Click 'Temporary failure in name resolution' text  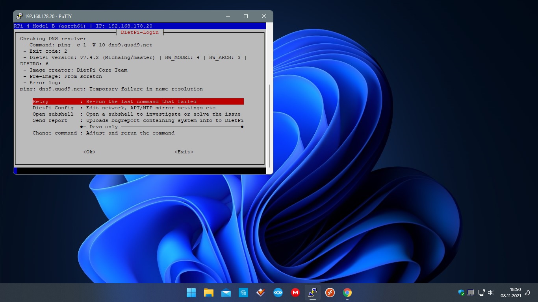pos(146,89)
